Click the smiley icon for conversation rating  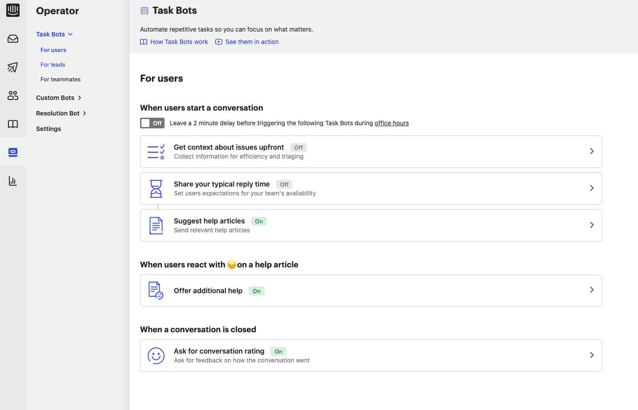point(156,356)
